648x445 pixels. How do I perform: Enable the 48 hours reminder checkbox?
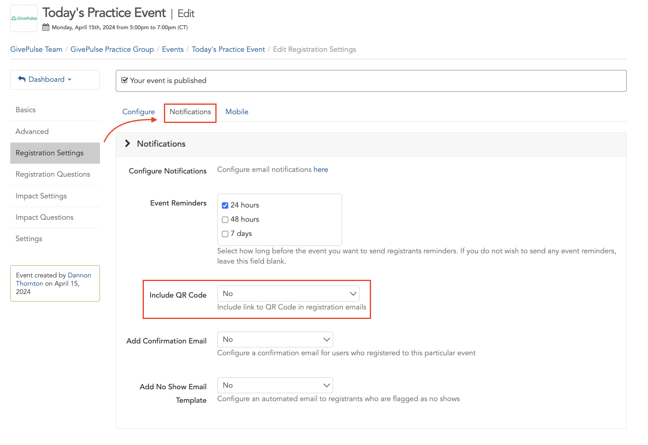pos(225,219)
